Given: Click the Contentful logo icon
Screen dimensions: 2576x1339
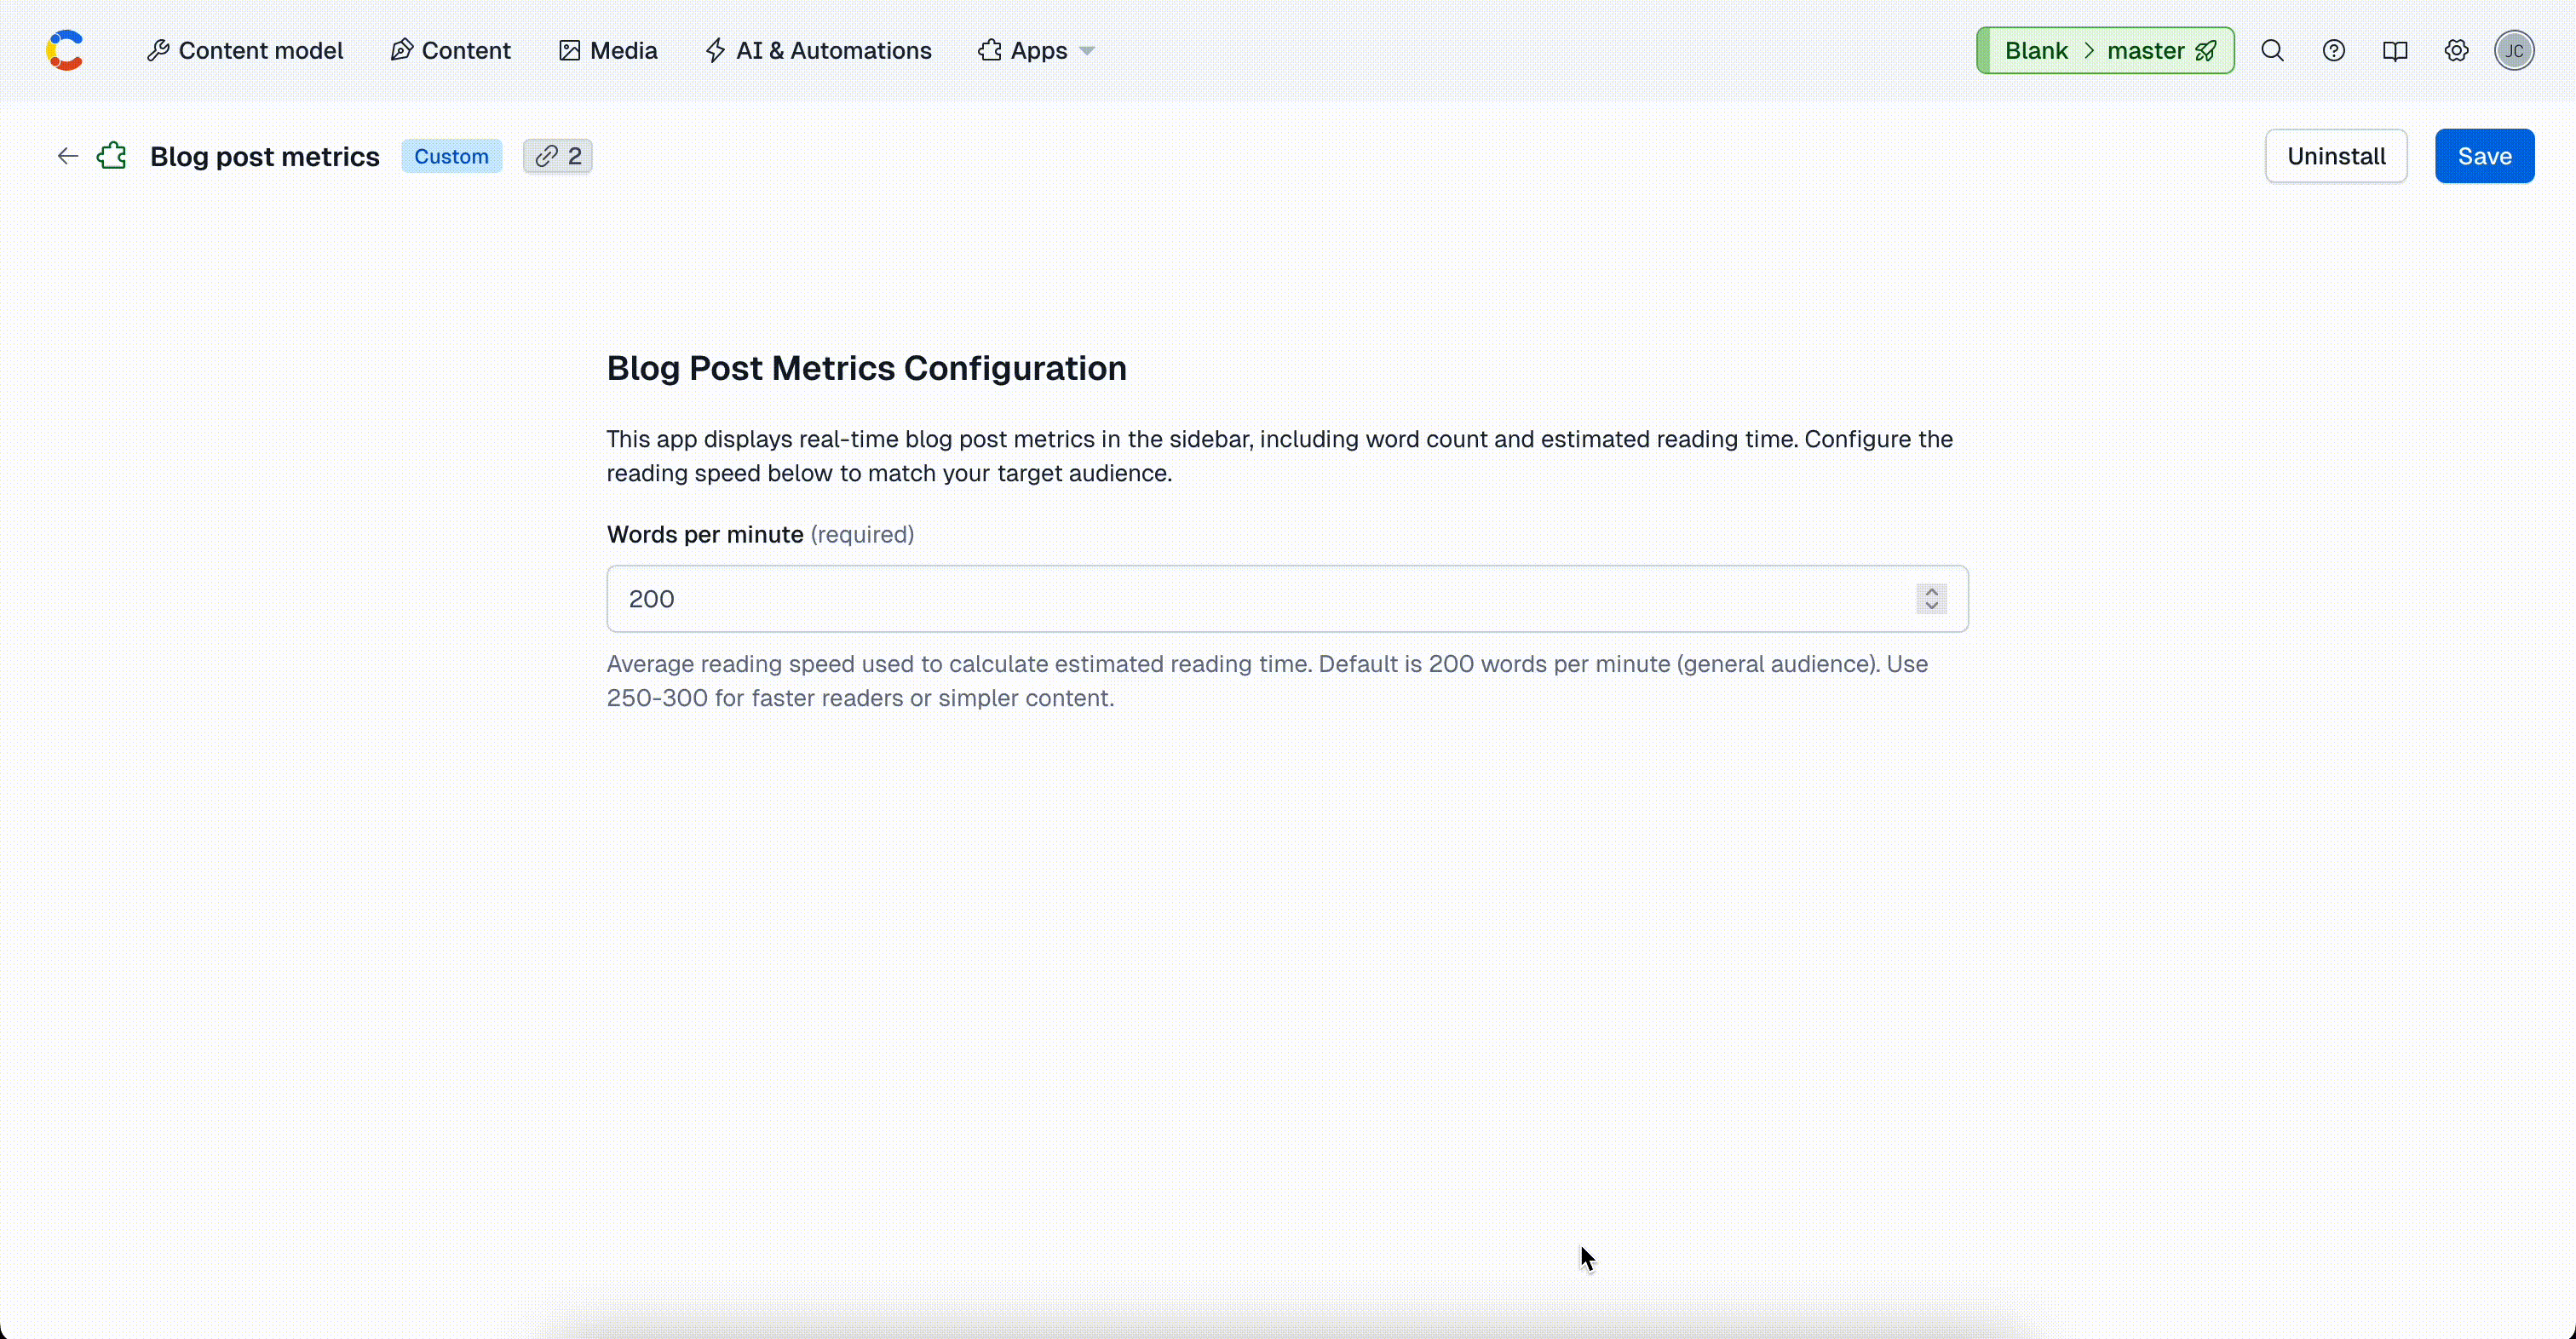Looking at the screenshot, I should (x=65, y=51).
